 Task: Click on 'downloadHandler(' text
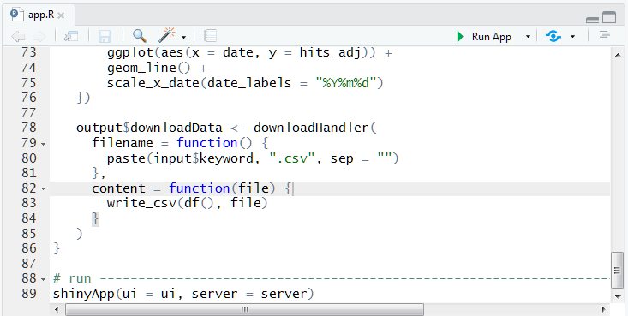[x=315, y=128]
